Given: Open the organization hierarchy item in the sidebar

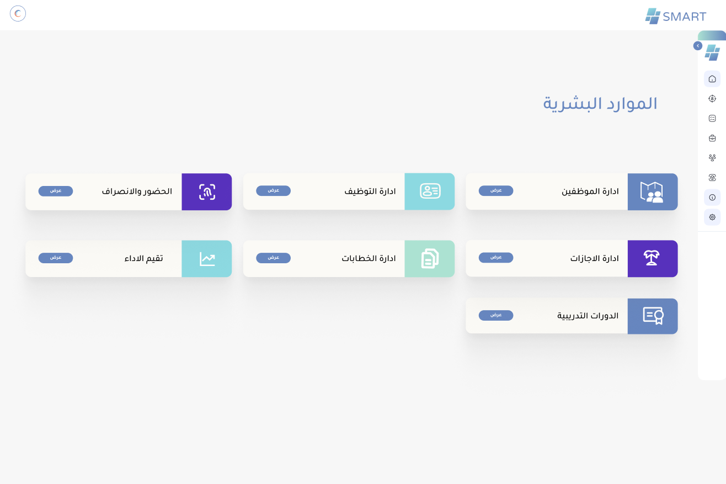Looking at the screenshot, I should (712, 157).
